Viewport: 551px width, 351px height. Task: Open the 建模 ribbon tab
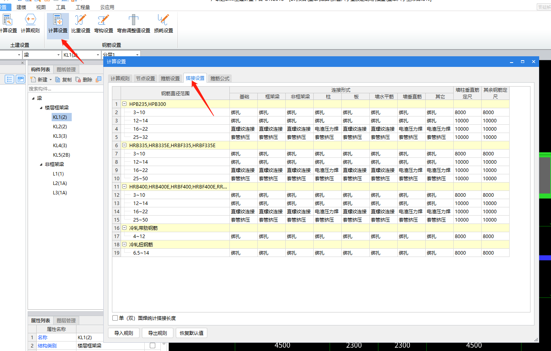[21, 7]
